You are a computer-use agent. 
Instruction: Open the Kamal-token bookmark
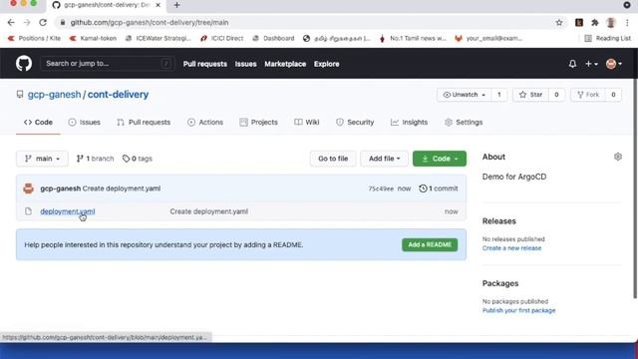tap(93, 38)
